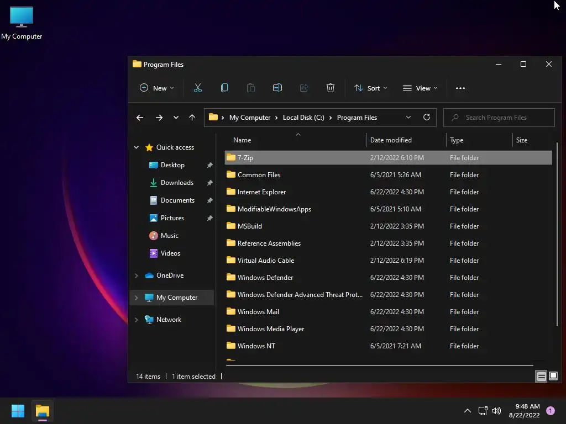Click Local Disk (C:) breadcrumb
This screenshot has height=424, width=566.
click(303, 118)
